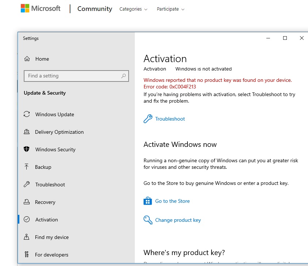This screenshot has width=308, height=266.
Task: Select Delivery Optimization in sidebar
Action: (59, 132)
